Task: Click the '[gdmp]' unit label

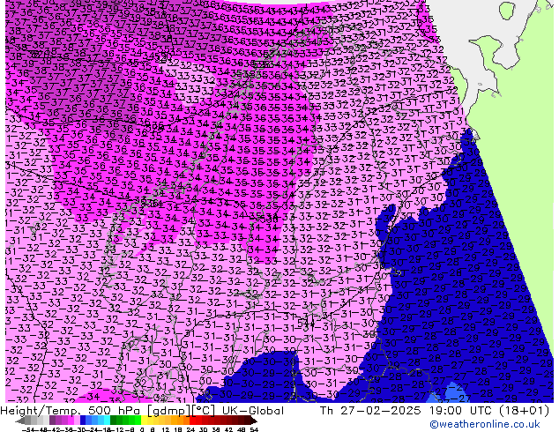Action: tap(167, 411)
